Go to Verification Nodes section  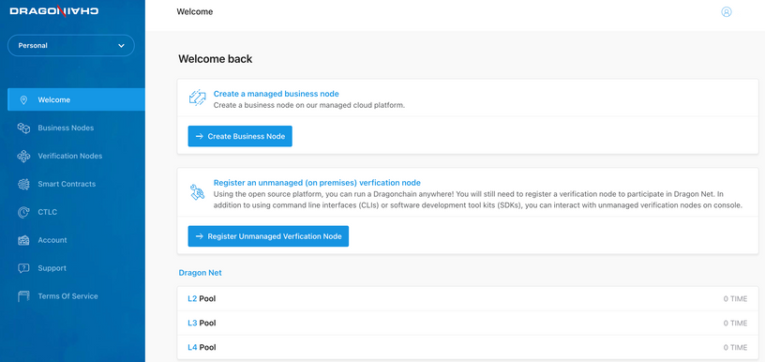coord(70,156)
